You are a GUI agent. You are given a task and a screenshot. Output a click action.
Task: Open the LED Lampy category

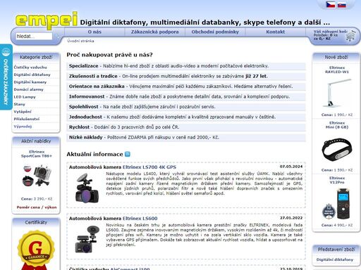[25, 97]
